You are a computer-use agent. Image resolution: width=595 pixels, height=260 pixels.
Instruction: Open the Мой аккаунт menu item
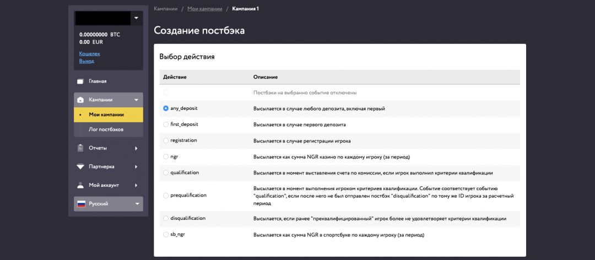coord(109,185)
